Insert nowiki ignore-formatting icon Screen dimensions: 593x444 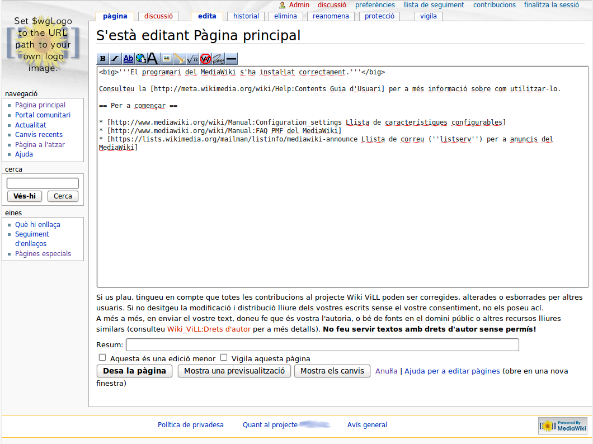(205, 59)
